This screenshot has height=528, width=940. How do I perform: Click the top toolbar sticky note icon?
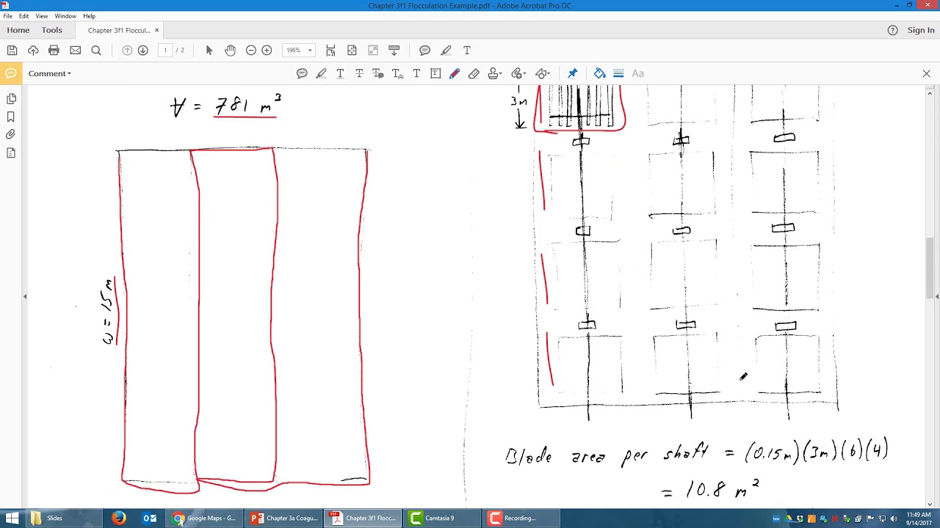click(424, 51)
